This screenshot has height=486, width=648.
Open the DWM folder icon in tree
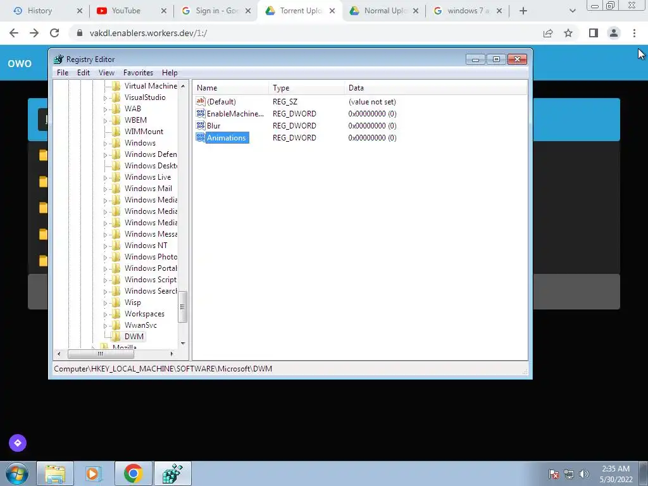coord(116,337)
